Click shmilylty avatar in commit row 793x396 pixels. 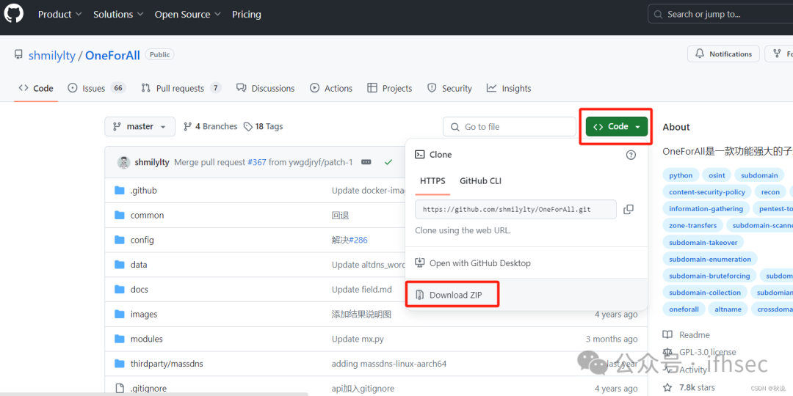pyautogui.click(x=123, y=162)
